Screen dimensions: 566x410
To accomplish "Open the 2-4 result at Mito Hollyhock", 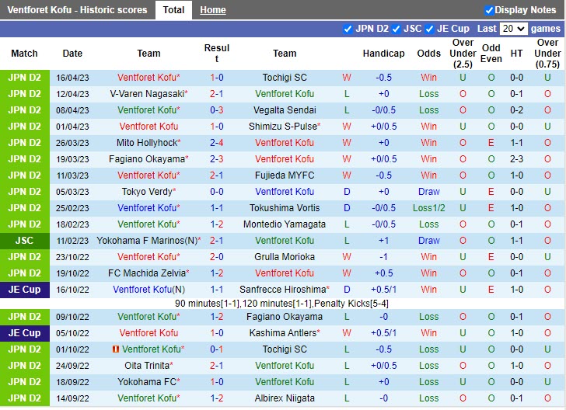I will tap(217, 143).
